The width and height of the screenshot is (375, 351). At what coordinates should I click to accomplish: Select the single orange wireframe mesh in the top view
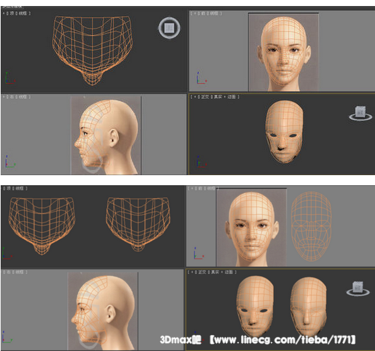tap(92, 50)
